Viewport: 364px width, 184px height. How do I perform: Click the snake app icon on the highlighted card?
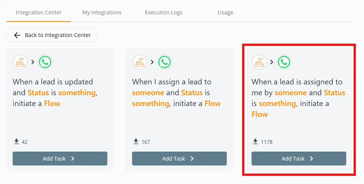259,62
